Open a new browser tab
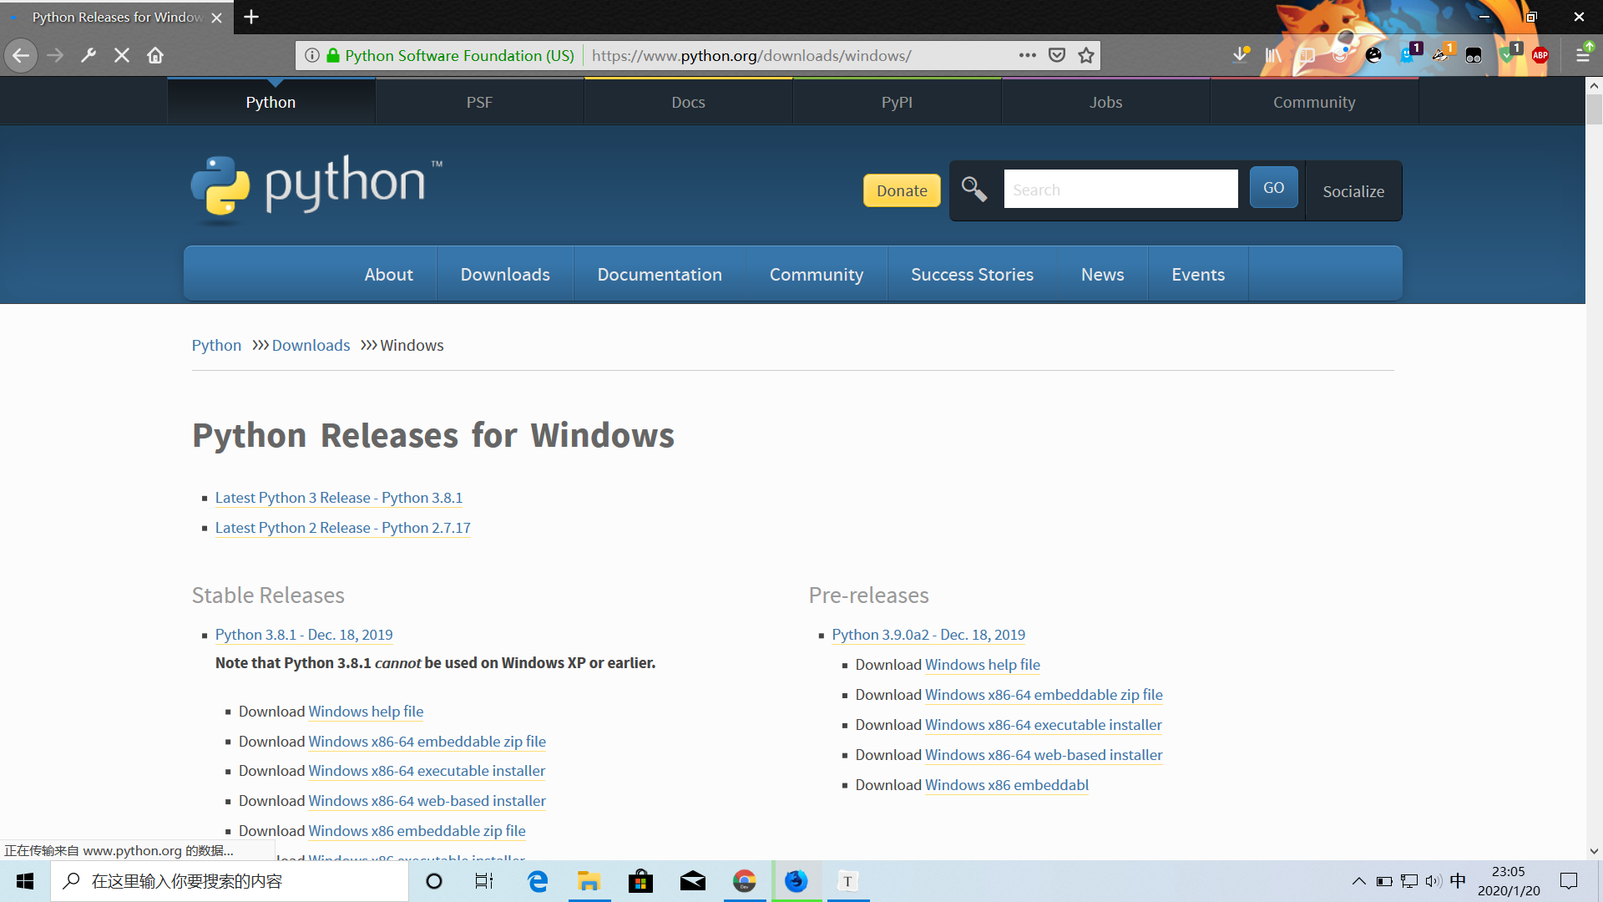 251,17
